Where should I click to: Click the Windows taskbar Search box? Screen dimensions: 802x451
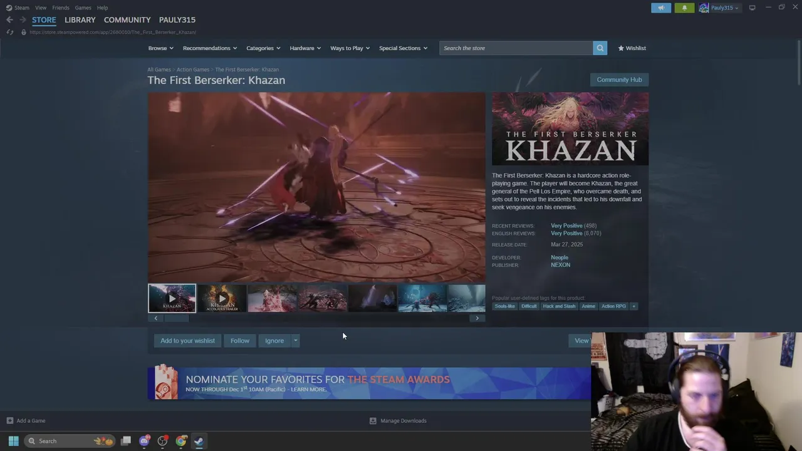click(70, 441)
